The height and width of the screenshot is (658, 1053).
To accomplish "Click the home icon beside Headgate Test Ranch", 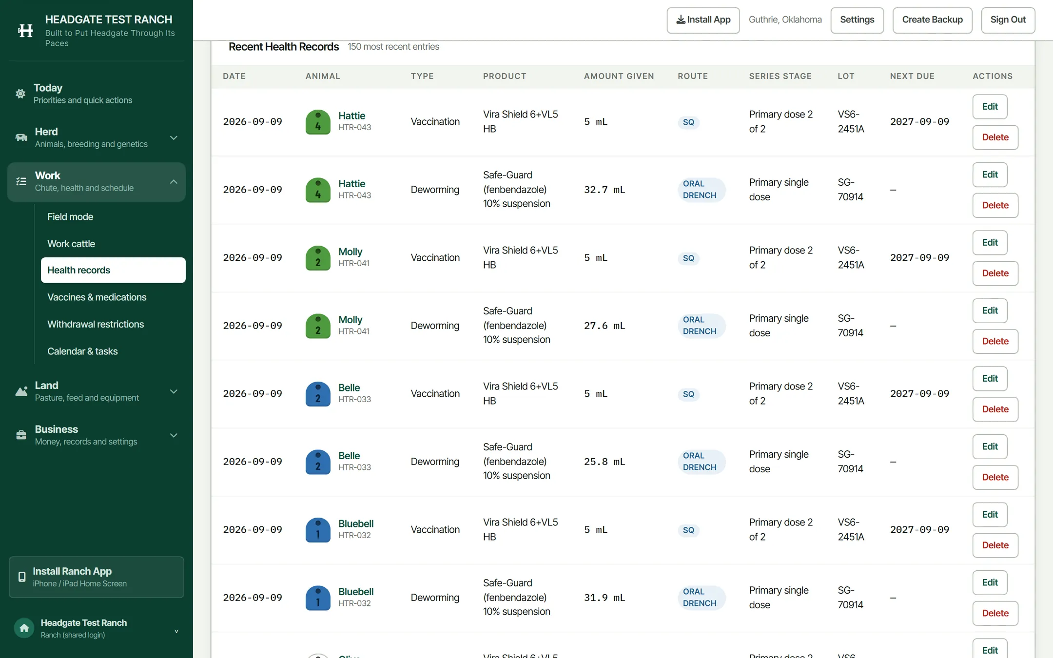I will click(x=24, y=628).
